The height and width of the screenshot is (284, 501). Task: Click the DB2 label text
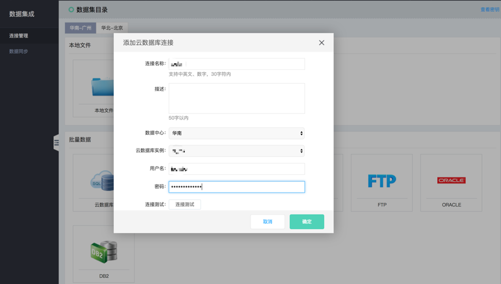point(104,276)
